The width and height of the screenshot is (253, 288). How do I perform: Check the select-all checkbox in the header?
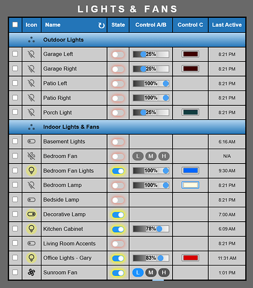coord(15,25)
